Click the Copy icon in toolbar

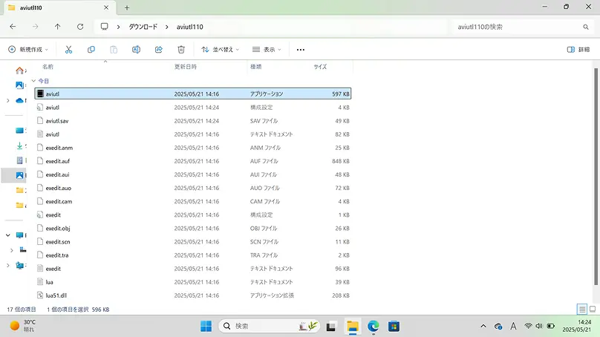coord(91,50)
